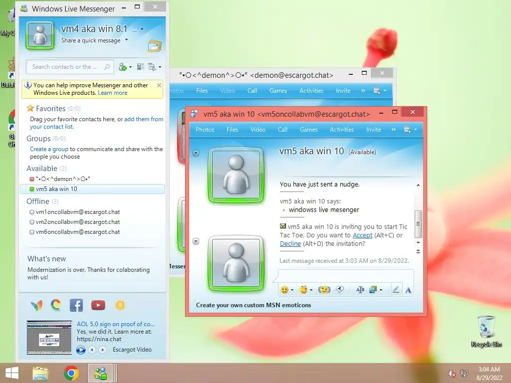Click the text style A icon in vm5 chat
Screen dimensions: 511x383
(408, 290)
